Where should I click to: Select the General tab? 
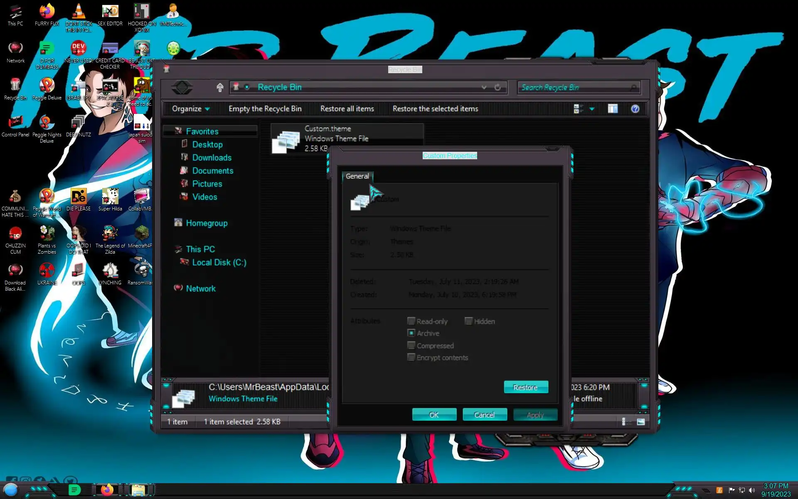click(357, 176)
